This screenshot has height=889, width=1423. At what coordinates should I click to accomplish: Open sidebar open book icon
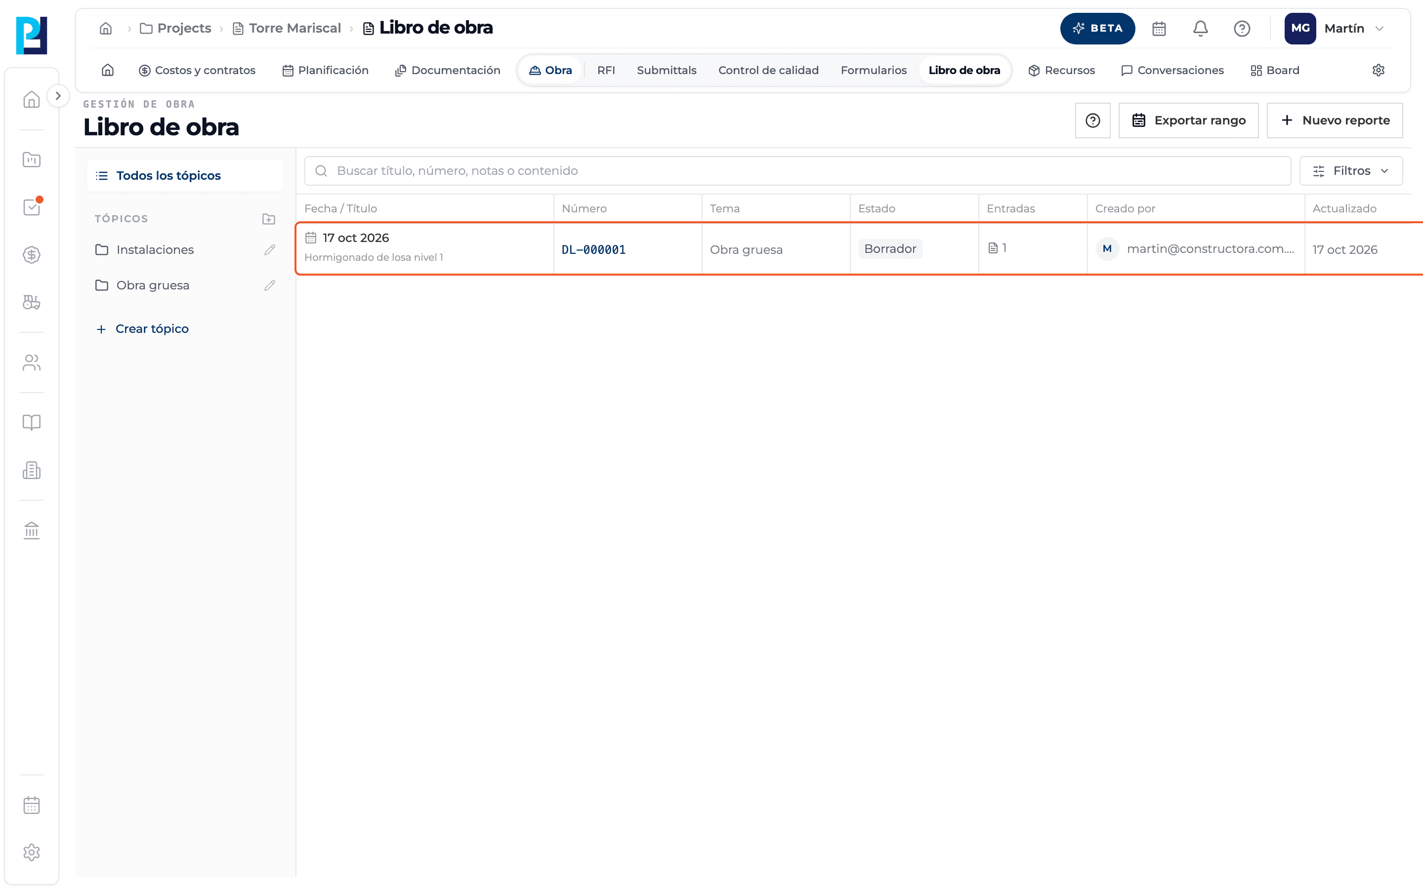[x=32, y=422]
